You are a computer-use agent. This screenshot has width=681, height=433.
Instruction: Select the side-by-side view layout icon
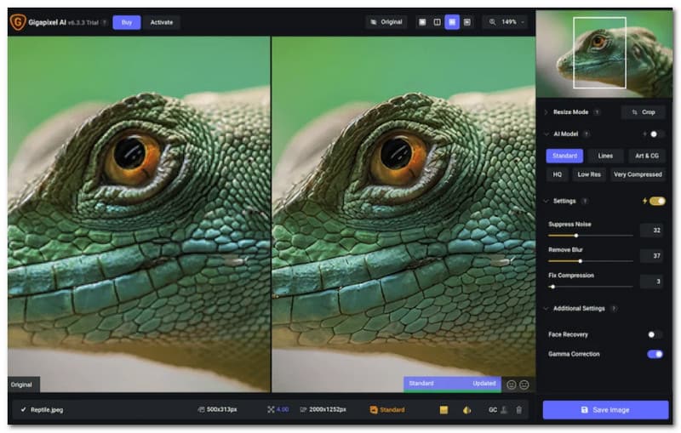click(452, 22)
